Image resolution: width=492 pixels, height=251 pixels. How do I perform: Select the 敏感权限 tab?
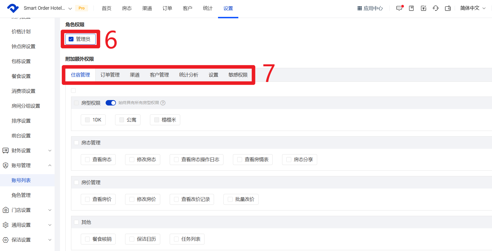point(238,75)
